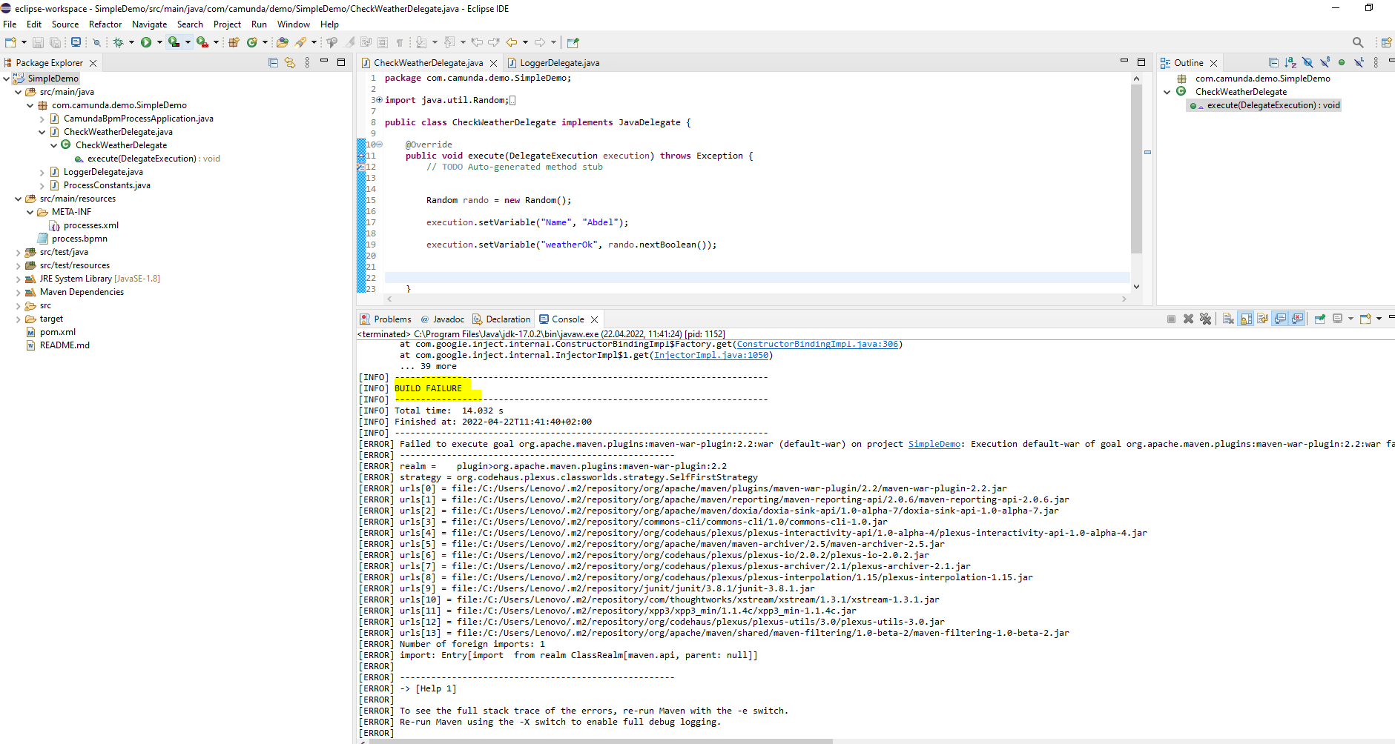This screenshot has height=744, width=1395.
Task: Click the New Java Class icon
Action: 251,42
